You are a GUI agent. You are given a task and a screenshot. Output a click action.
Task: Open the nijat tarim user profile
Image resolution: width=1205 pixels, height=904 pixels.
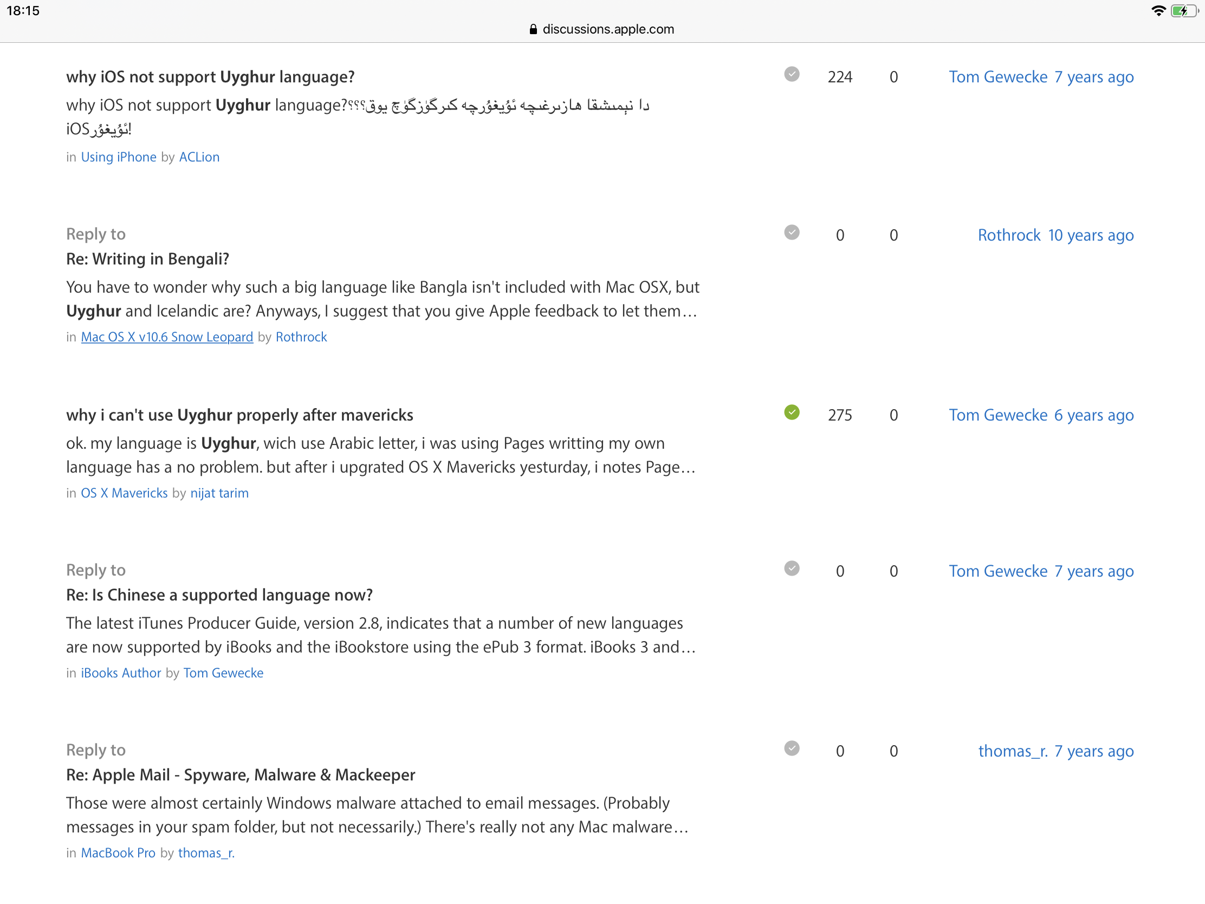219,493
